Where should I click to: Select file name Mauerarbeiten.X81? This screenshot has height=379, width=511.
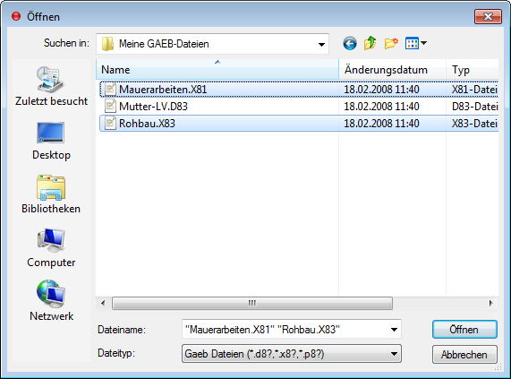(x=163, y=90)
